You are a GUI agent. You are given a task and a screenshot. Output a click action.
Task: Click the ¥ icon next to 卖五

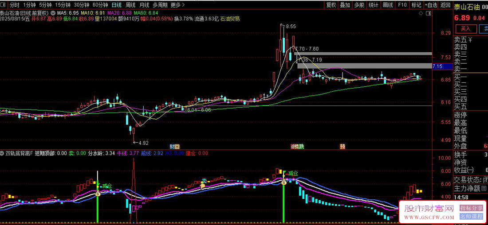(470, 40)
